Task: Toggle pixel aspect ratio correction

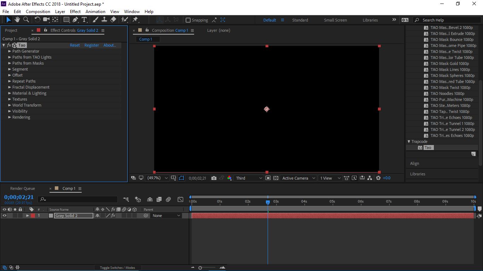Action: pos(346,178)
